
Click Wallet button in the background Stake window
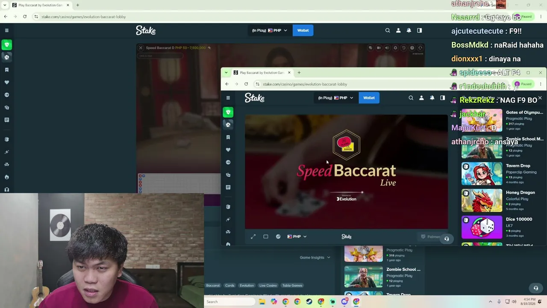point(303,30)
